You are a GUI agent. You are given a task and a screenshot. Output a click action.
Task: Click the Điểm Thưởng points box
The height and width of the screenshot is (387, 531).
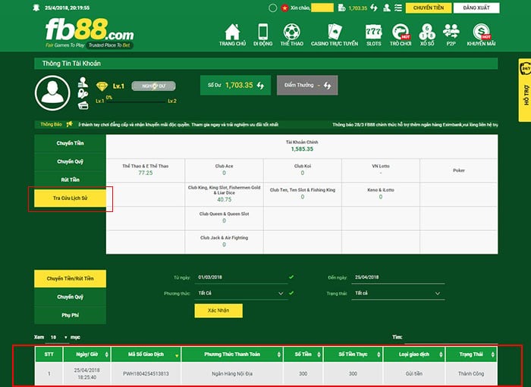tap(307, 85)
